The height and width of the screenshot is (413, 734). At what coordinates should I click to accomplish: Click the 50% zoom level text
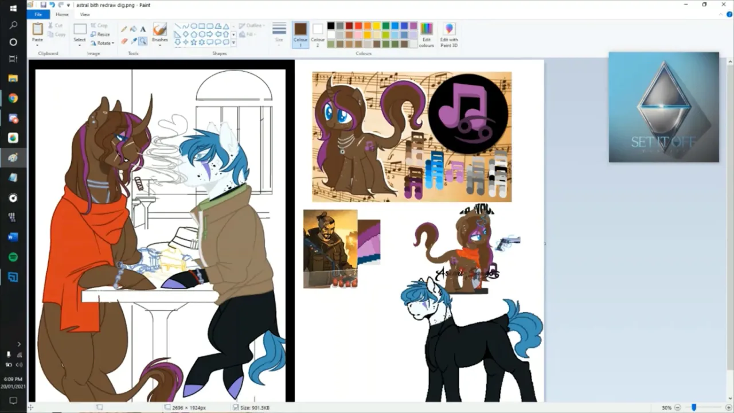click(666, 407)
